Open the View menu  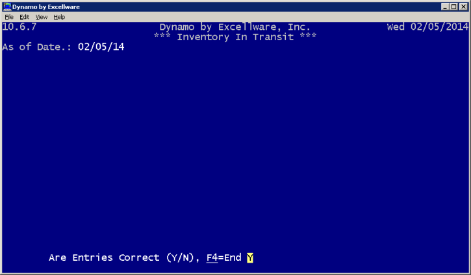pyautogui.click(x=42, y=17)
